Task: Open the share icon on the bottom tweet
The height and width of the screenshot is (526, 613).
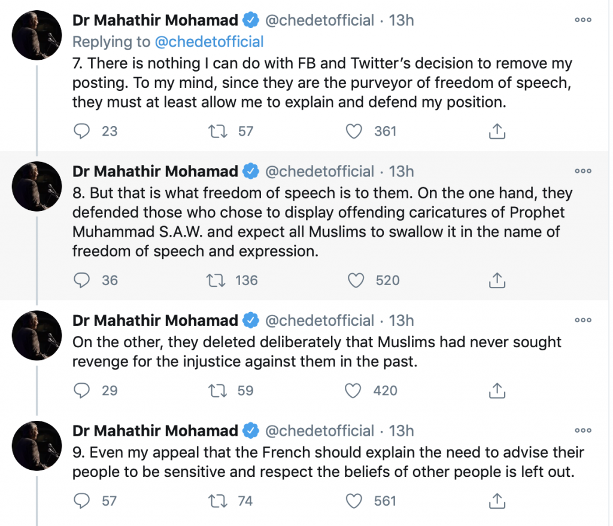Action: pos(497,501)
